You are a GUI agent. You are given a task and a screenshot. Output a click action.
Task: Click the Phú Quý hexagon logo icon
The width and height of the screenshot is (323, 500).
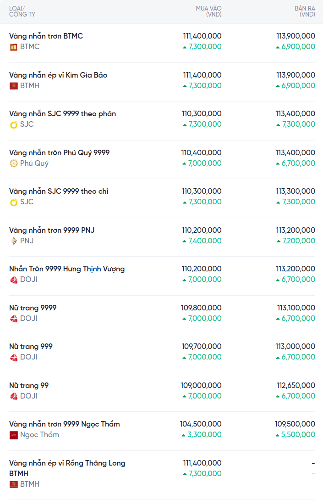coord(14,163)
